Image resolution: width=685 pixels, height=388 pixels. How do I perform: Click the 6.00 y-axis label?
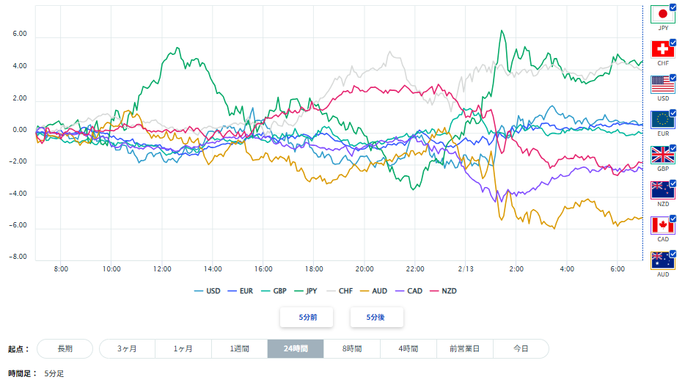(20, 34)
